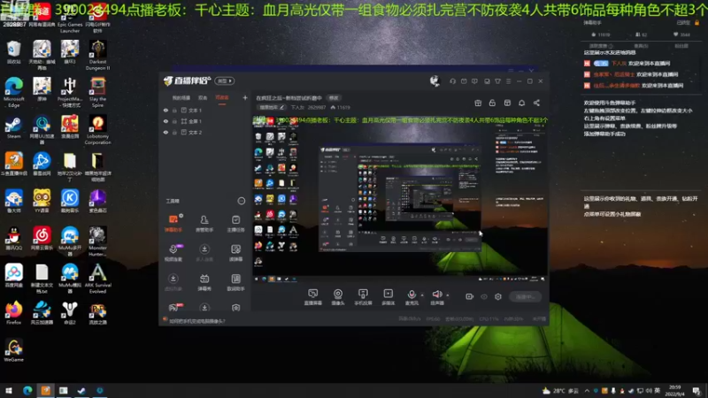
Task: Click the share icon above preview
Action: [x=536, y=103]
